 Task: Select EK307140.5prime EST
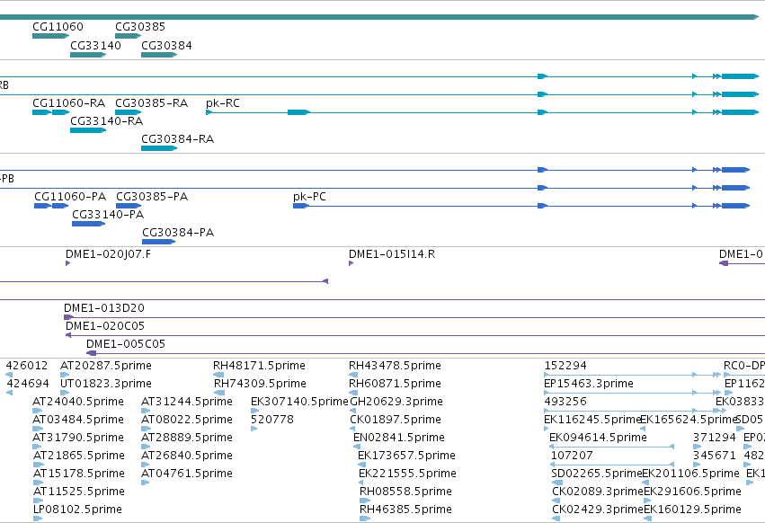[x=254, y=411]
